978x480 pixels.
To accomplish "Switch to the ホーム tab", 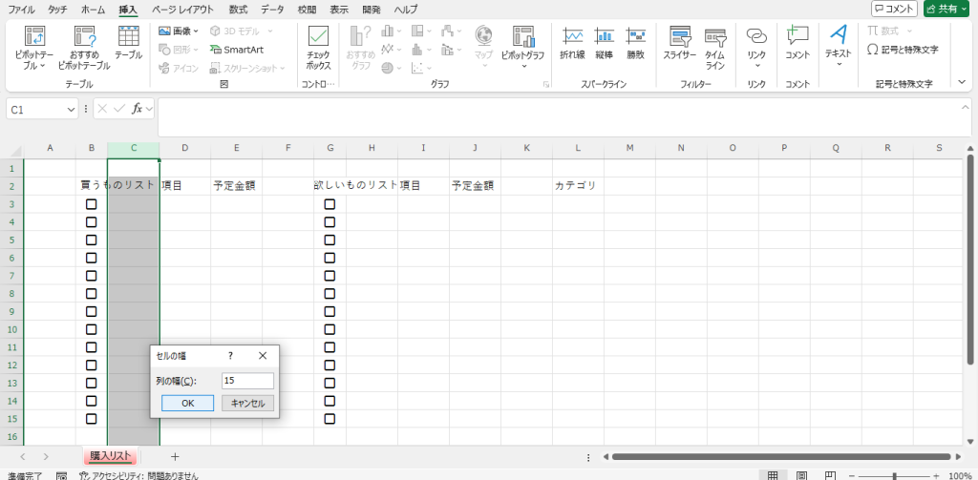I will click(93, 9).
